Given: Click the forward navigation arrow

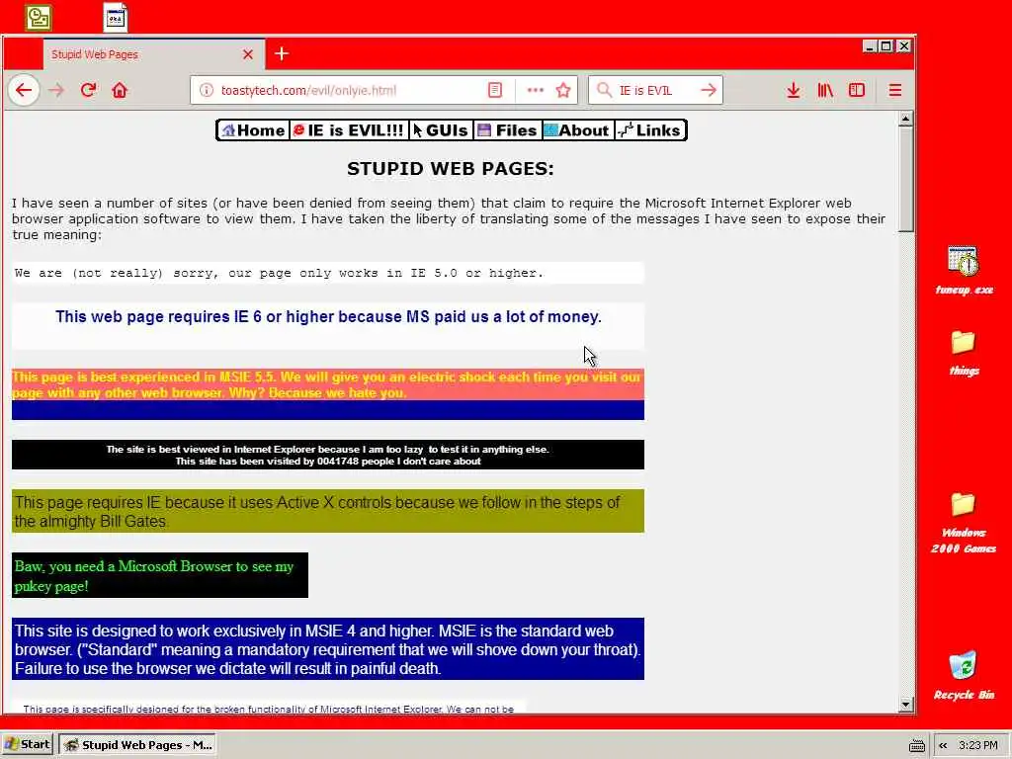Looking at the screenshot, I should pyautogui.click(x=56, y=90).
